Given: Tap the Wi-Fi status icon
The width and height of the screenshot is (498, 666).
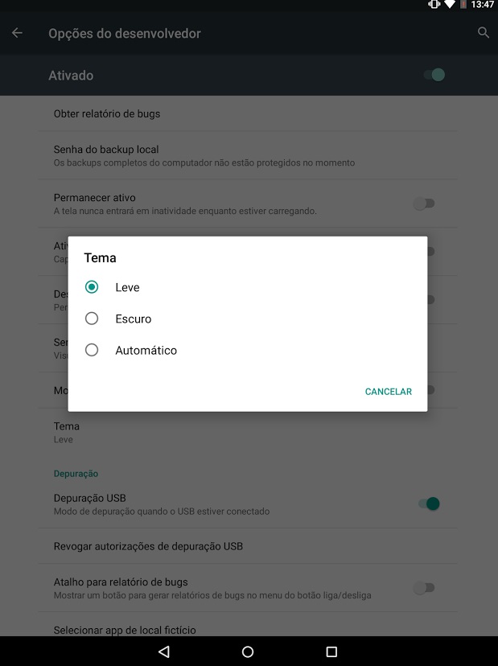Looking at the screenshot, I should pyautogui.click(x=450, y=5).
